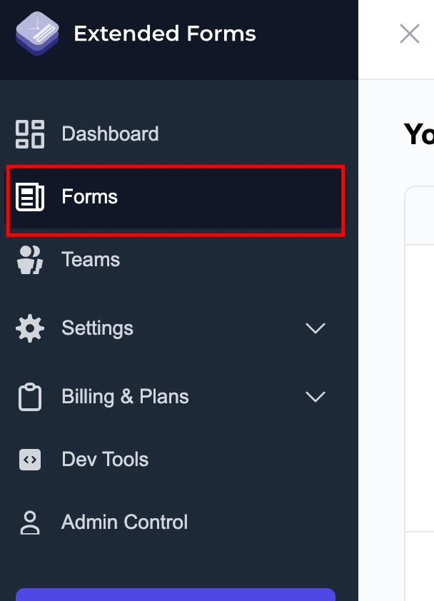Viewport: 434px width, 601px height.
Task: Navigate to the Dashboard page
Action: tap(110, 133)
